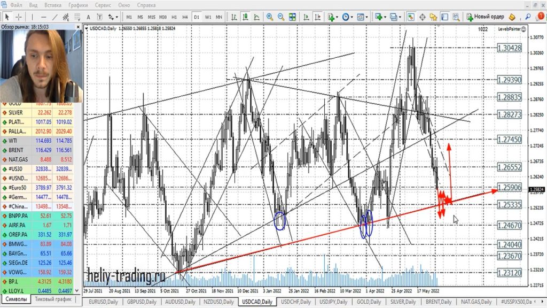This screenshot has width=547, height=308.
Task: Set timeframe to H4
Action: (185, 17)
